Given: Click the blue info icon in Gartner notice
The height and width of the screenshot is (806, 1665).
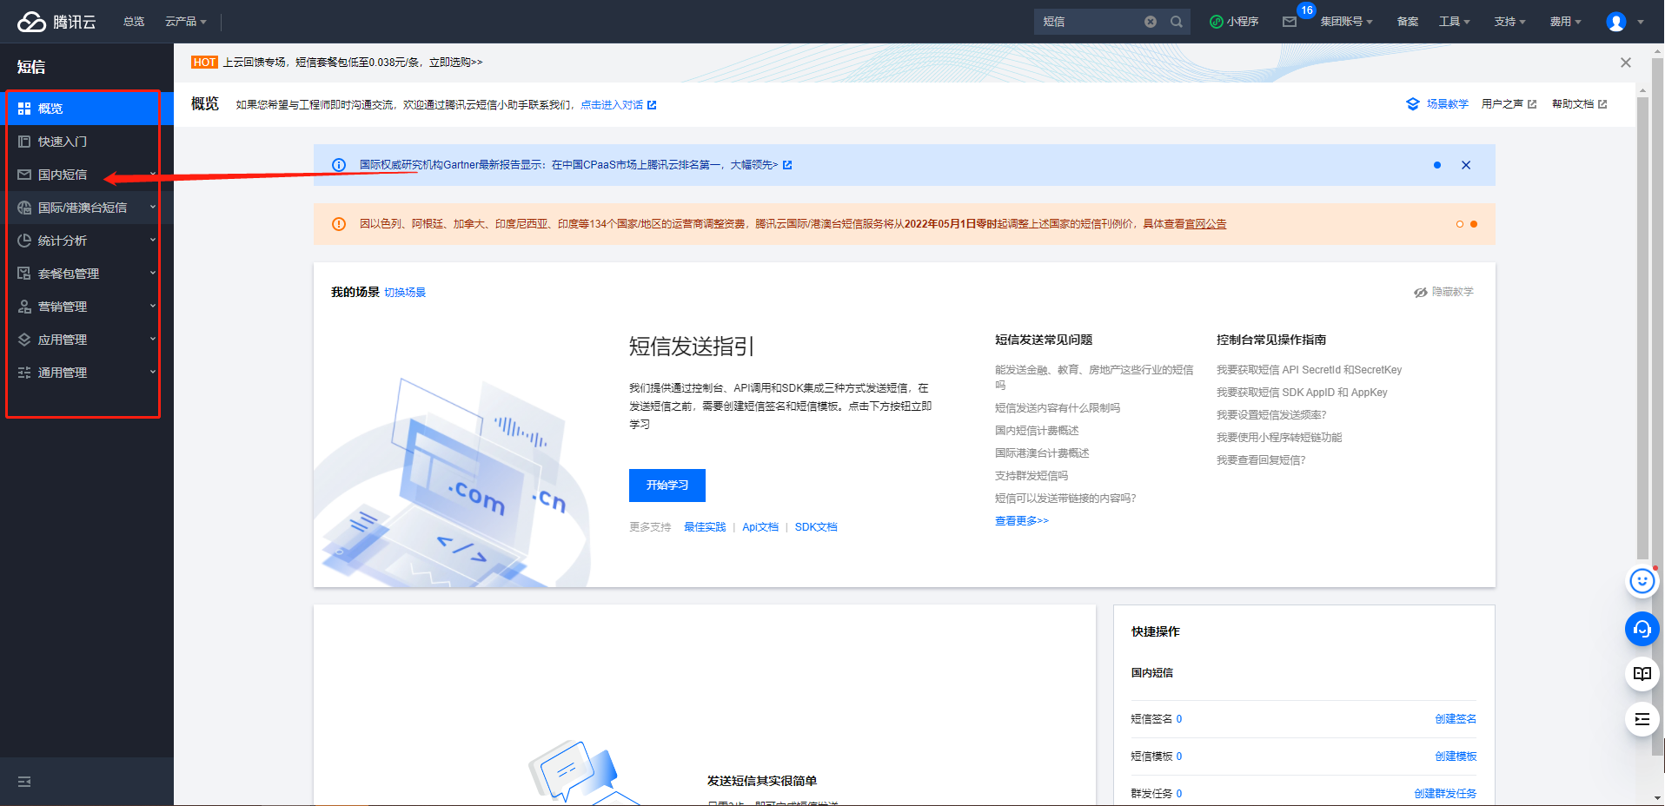Looking at the screenshot, I should point(339,165).
